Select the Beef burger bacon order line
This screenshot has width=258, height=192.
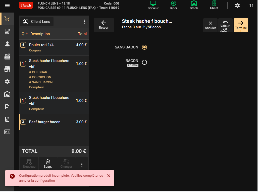54,122
